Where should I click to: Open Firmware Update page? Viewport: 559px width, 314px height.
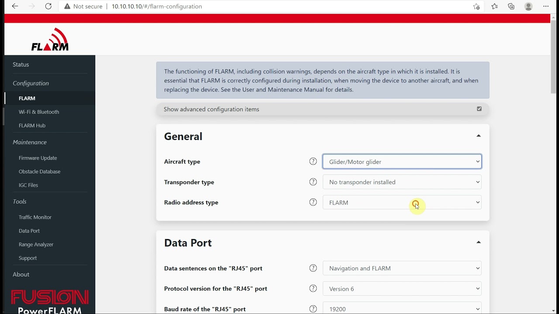[38, 158]
